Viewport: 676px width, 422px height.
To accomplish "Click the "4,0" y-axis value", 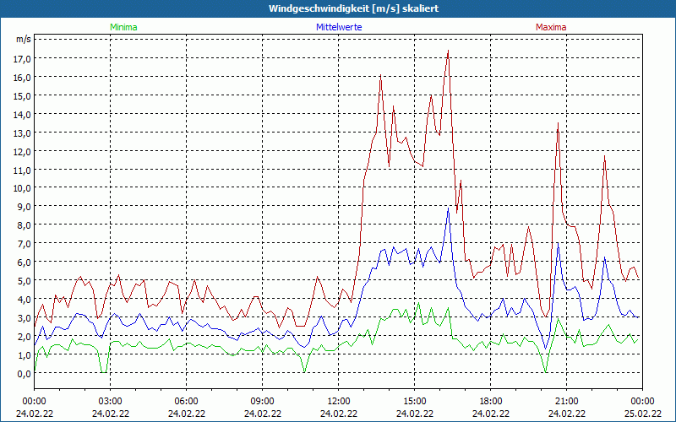I will [25, 299].
